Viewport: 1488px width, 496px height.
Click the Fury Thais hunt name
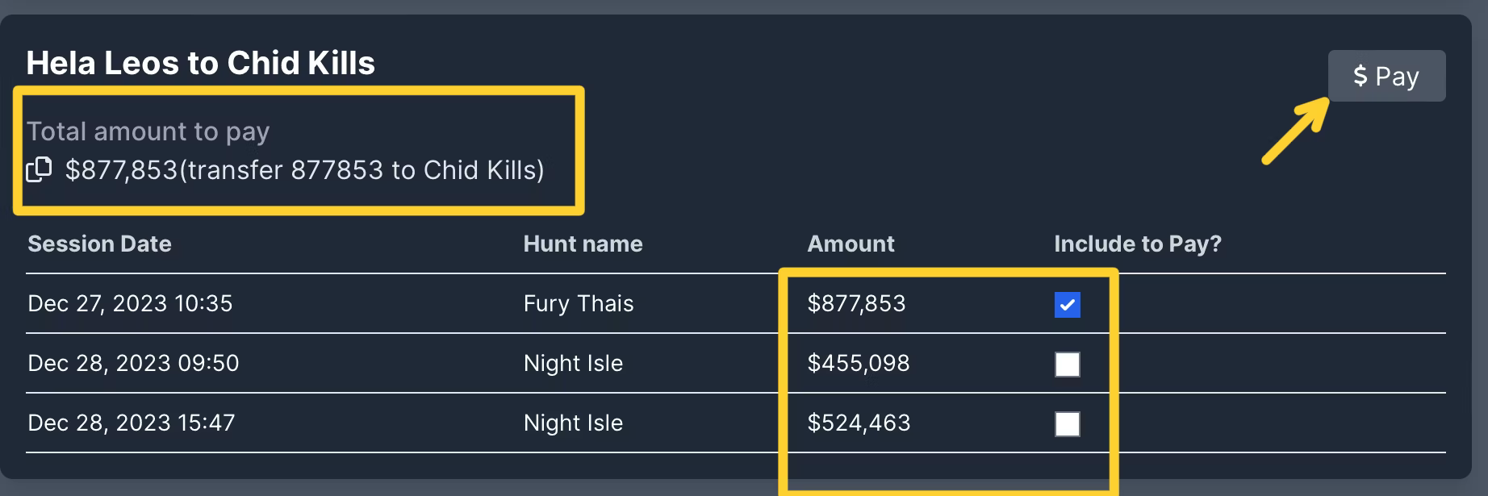[x=579, y=303]
